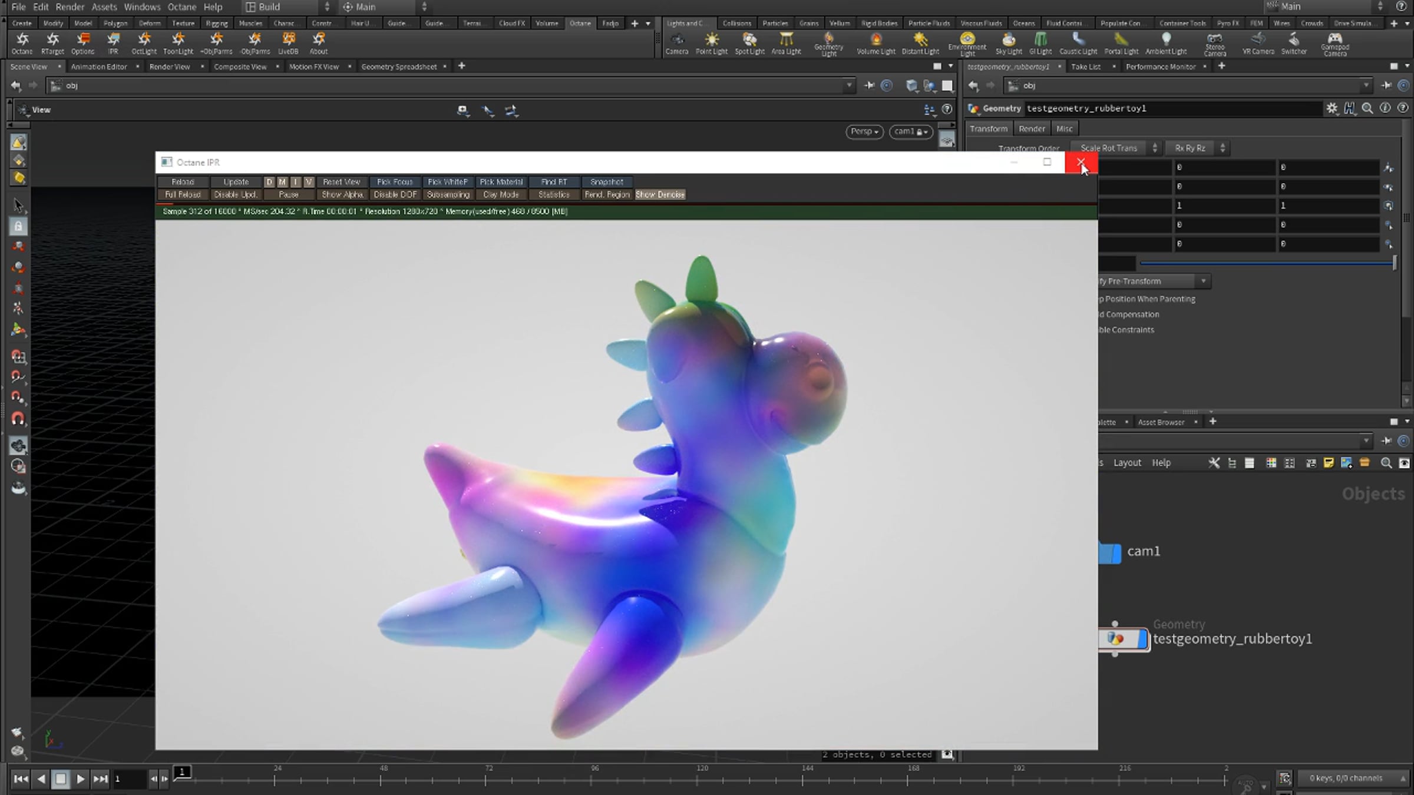Open Octane About shelf icon
The image size is (1414, 795).
pos(319,43)
